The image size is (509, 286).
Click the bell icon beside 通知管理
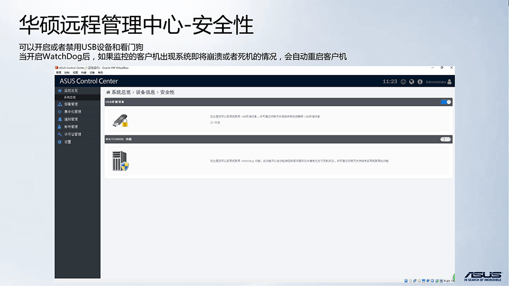pyautogui.click(x=60, y=119)
